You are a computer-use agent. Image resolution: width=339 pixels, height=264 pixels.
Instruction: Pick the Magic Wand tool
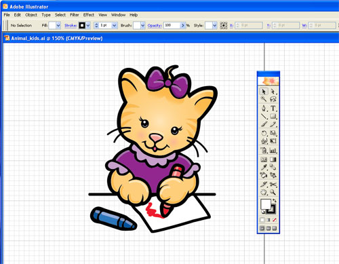[x=264, y=99]
